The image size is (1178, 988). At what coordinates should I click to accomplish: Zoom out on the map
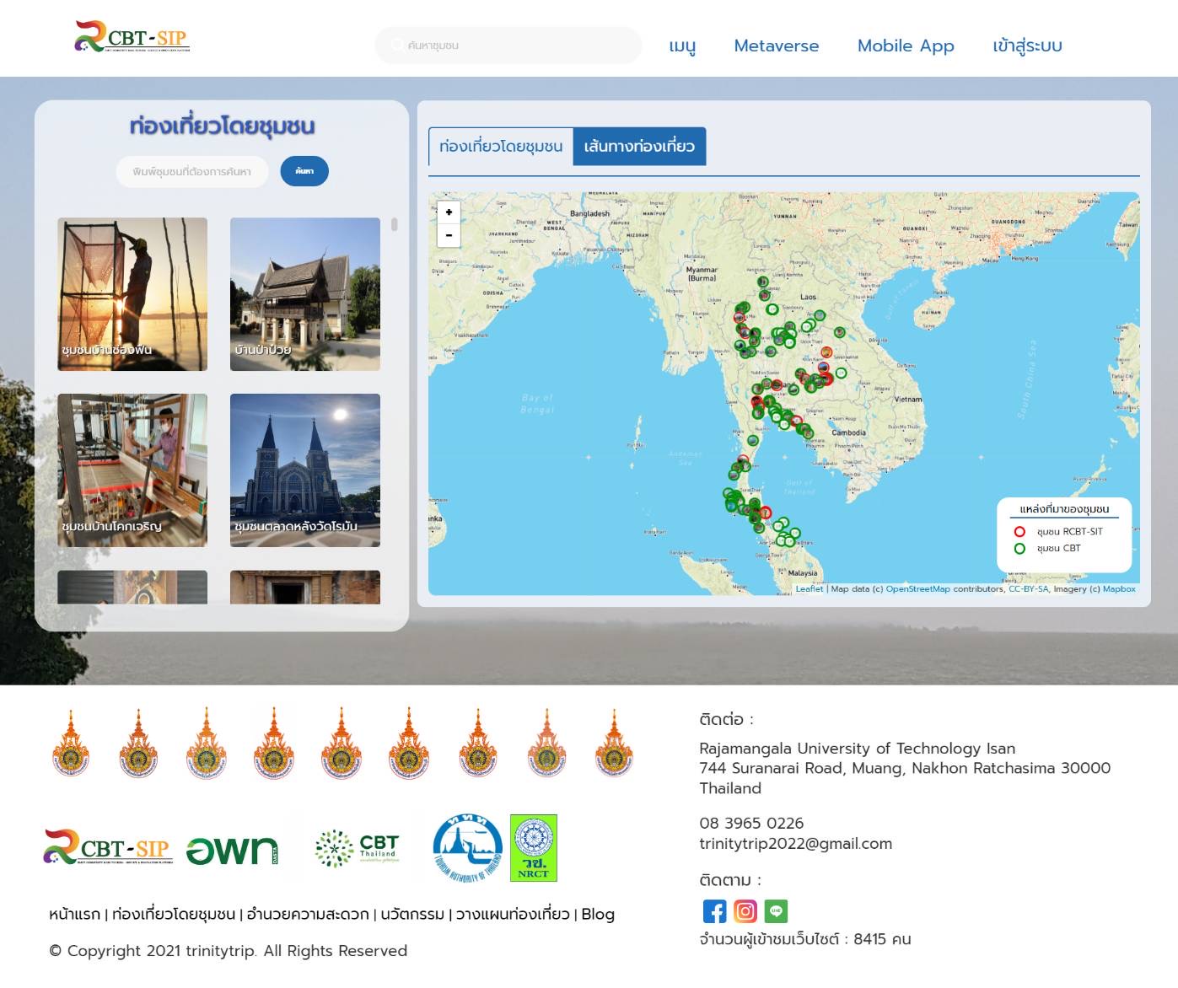[x=449, y=235]
